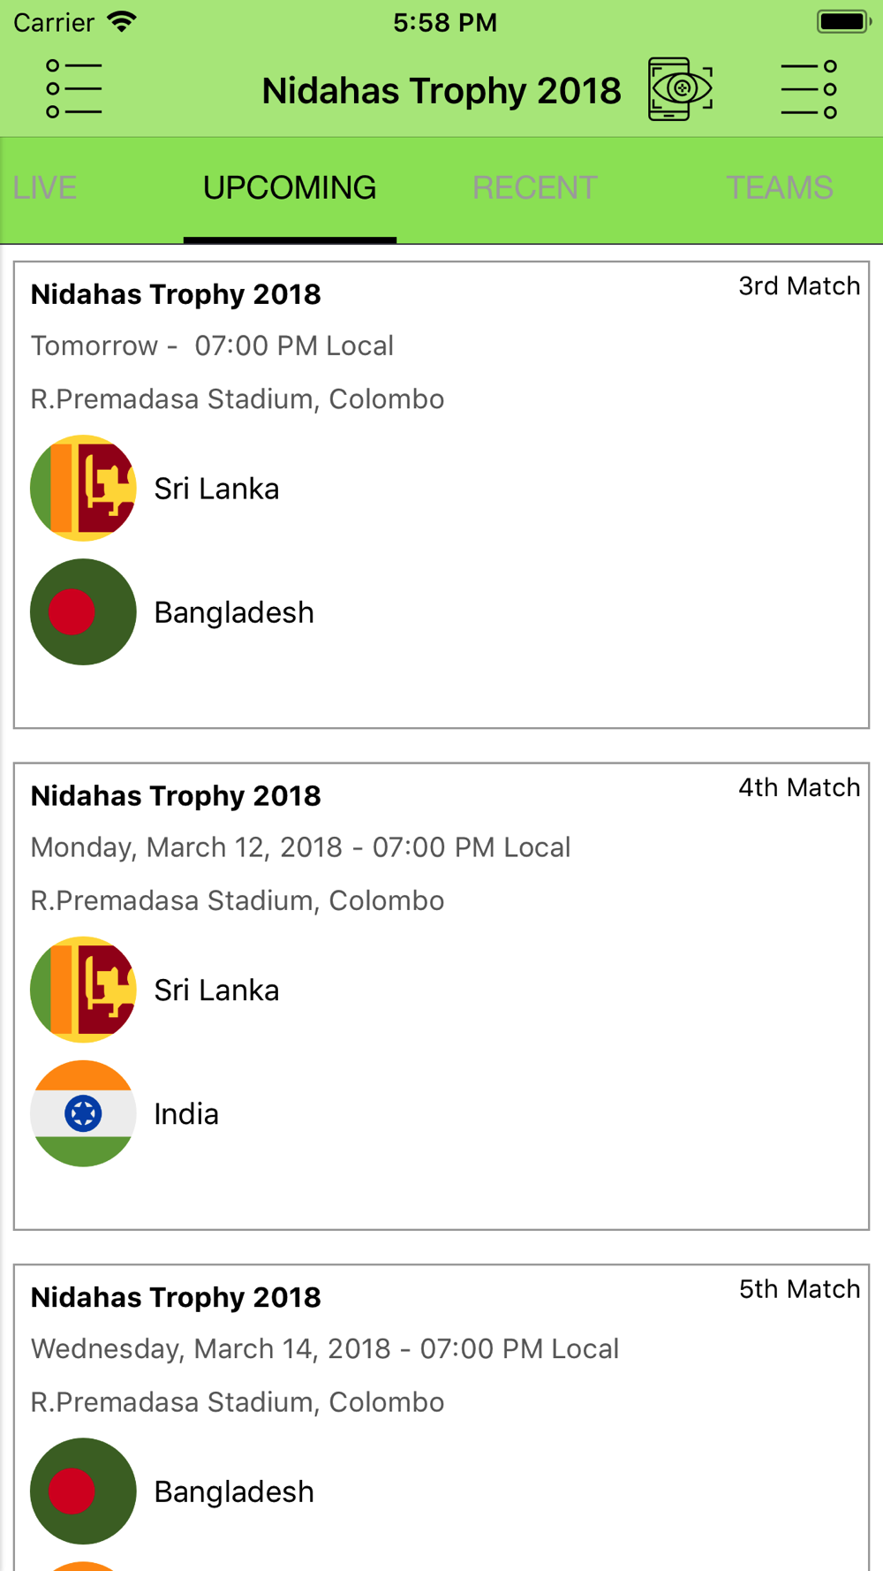
Task: Tap India flag in 4th Match
Action: coord(83,1113)
